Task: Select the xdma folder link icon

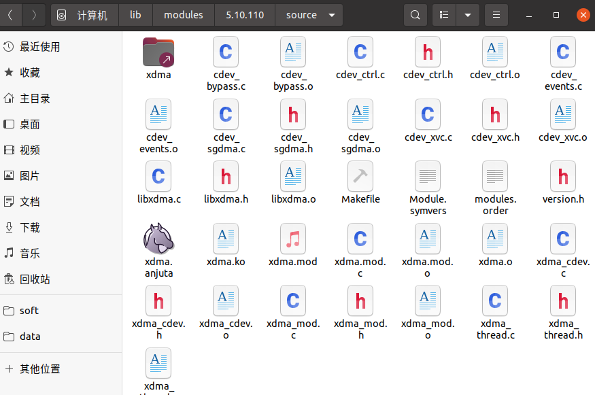Action: click(158, 52)
